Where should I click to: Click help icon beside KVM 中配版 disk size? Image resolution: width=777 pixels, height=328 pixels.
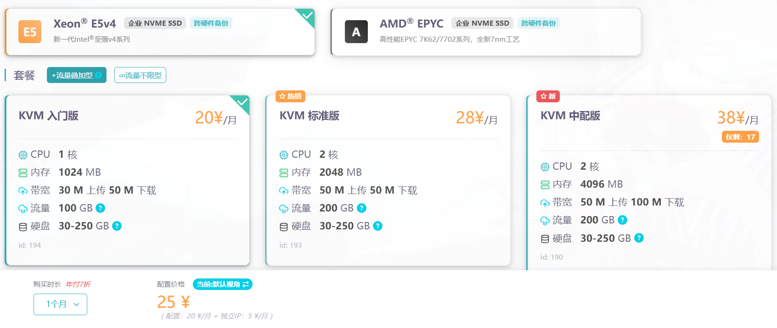tap(639, 238)
